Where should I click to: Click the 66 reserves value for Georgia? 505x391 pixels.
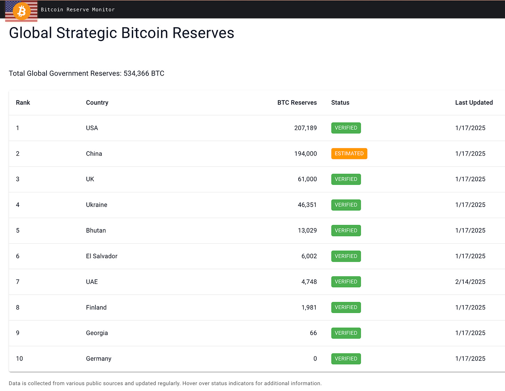(x=313, y=333)
